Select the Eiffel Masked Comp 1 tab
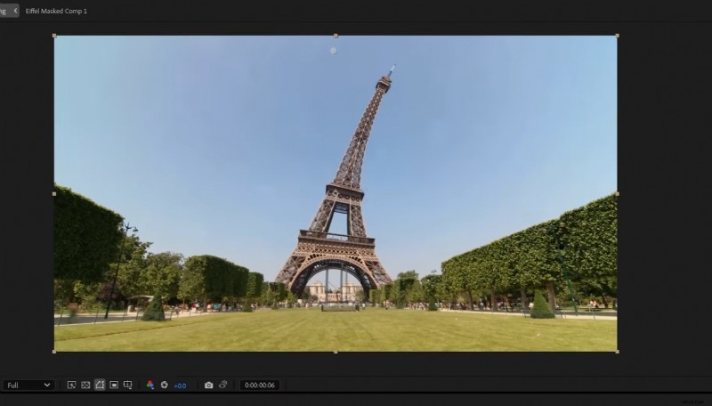Image resolution: width=712 pixels, height=406 pixels. [x=56, y=11]
